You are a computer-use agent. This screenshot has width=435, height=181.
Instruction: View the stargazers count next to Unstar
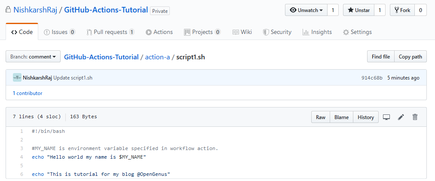(x=380, y=10)
